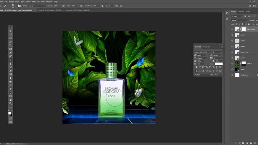
Task: Open the Character panel language dropdown
Action: 202,75
